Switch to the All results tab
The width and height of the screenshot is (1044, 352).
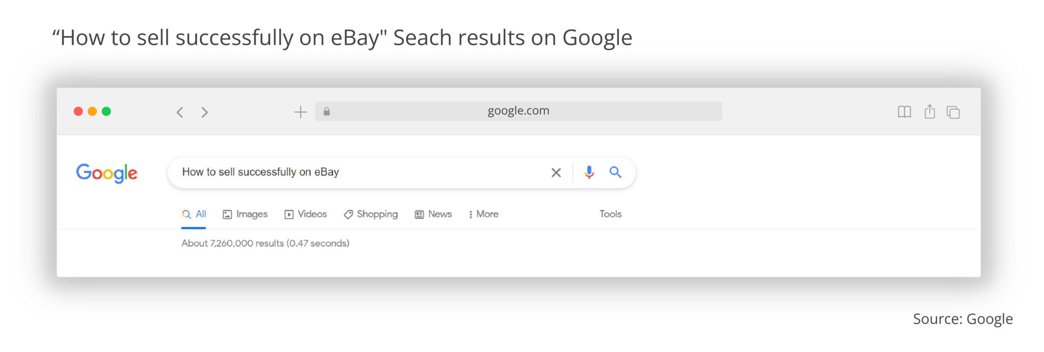(194, 214)
